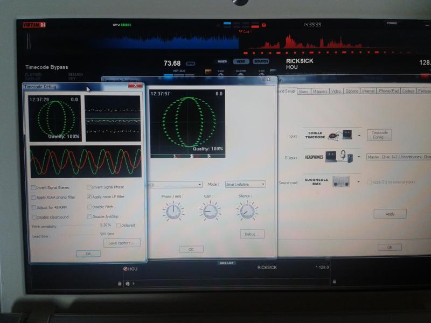Click the MASTER volume knob
Screen dimensions: 431x323
point(240,75)
